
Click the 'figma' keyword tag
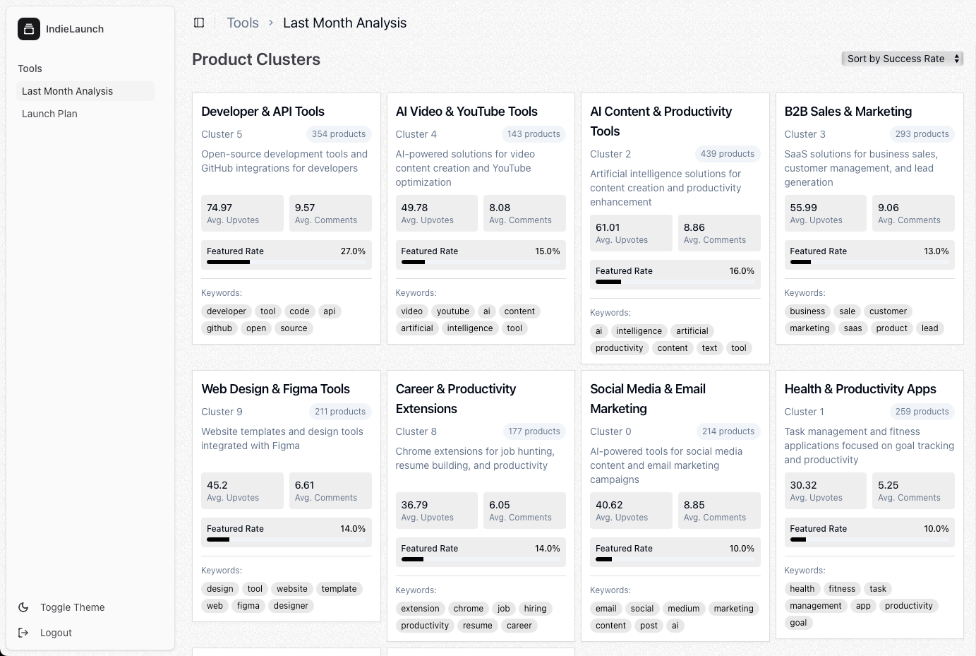[x=248, y=606]
